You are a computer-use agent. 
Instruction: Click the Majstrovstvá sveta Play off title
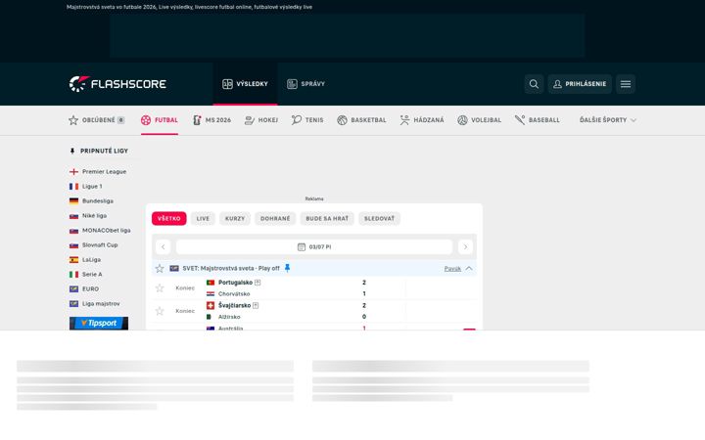[231, 269]
